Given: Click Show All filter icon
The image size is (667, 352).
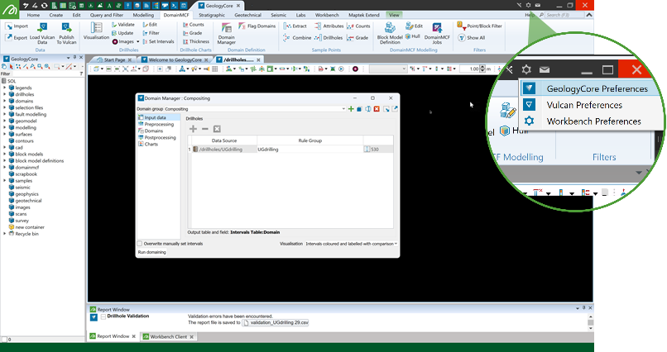Looking at the screenshot, I should coord(462,38).
